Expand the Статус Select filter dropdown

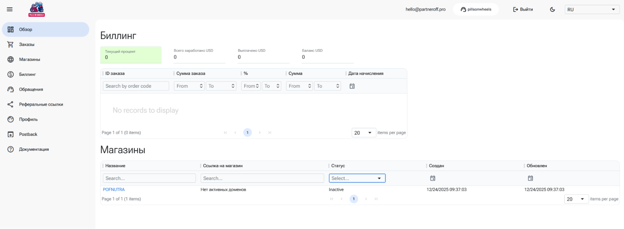(x=357, y=178)
